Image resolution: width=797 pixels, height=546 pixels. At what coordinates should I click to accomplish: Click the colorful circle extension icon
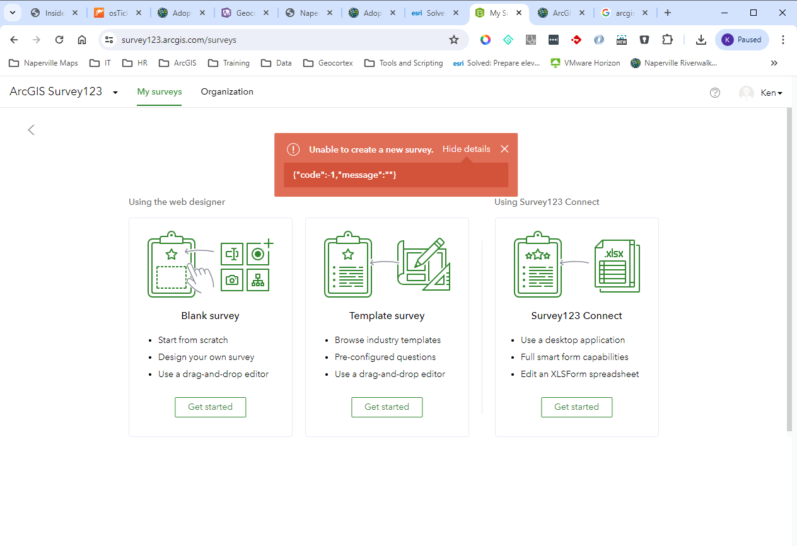click(x=486, y=40)
